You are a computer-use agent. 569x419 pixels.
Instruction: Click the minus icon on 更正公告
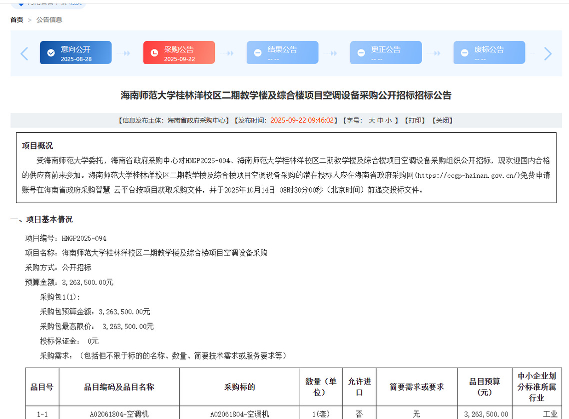361,53
